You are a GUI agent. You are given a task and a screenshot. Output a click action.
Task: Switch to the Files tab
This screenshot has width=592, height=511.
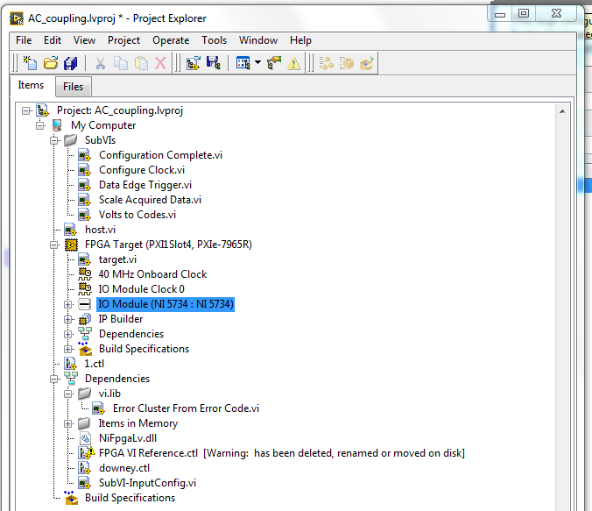(x=74, y=87)
